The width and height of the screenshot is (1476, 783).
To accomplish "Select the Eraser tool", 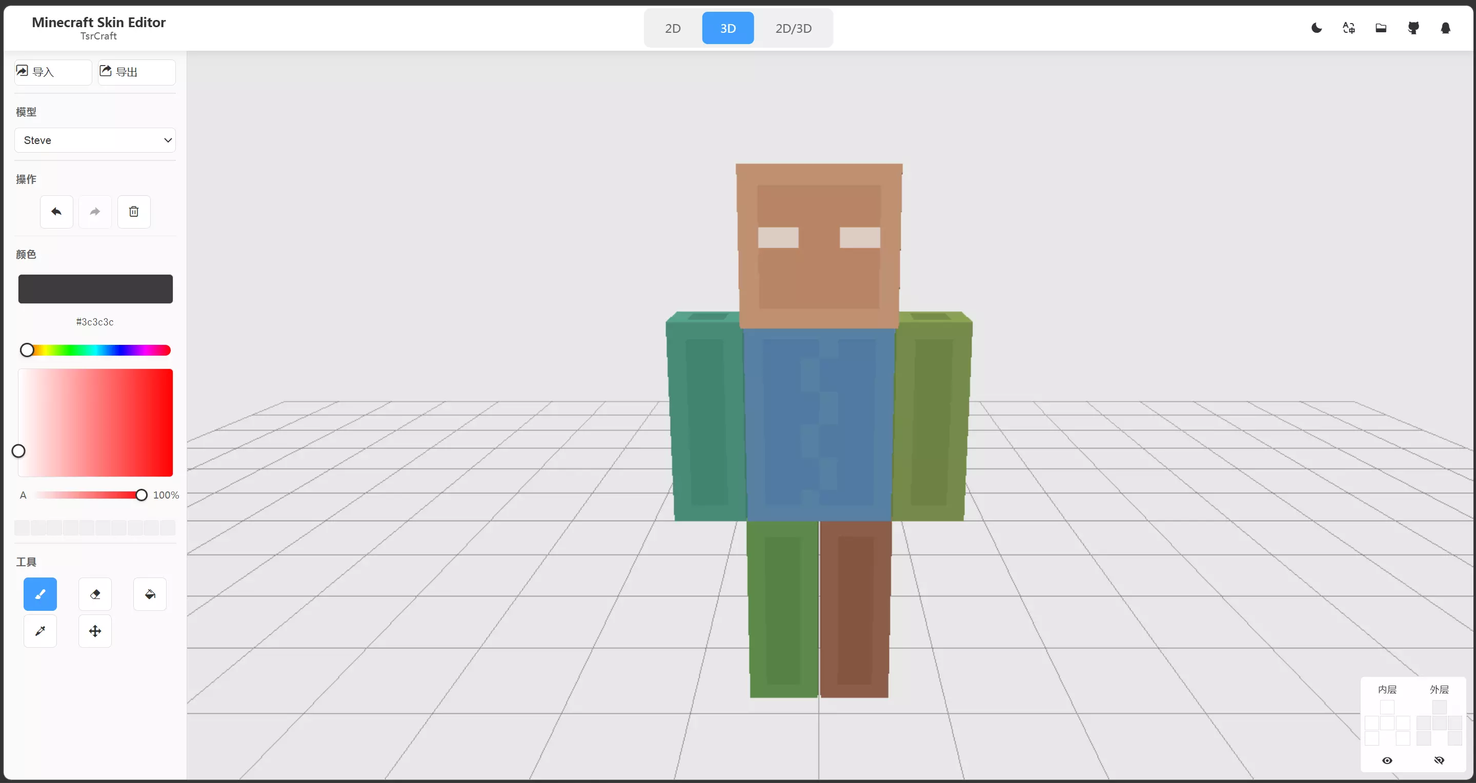I will coord(95,594).
